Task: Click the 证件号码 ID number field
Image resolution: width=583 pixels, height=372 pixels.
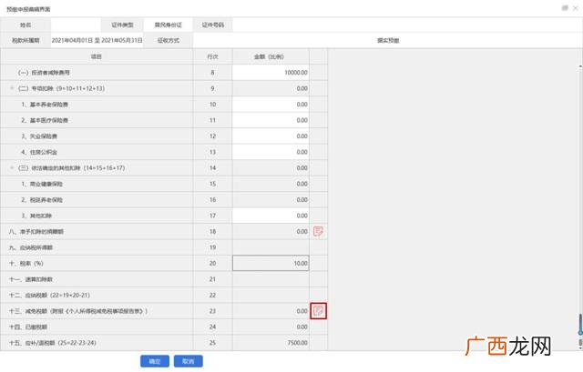Action: click(x=407, y=25)
